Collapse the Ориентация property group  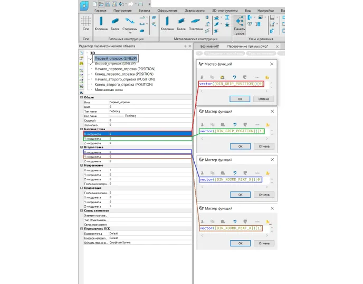click(x=81, y=188)
